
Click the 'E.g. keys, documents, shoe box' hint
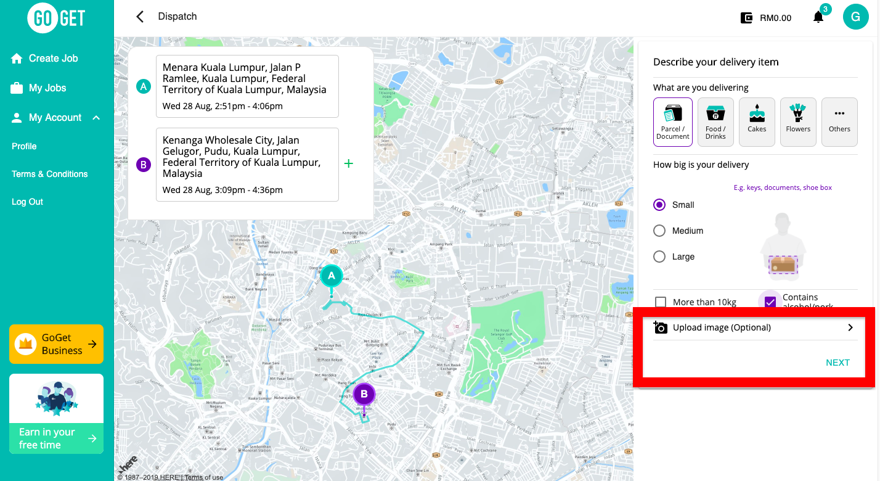[x=783, y=187]
